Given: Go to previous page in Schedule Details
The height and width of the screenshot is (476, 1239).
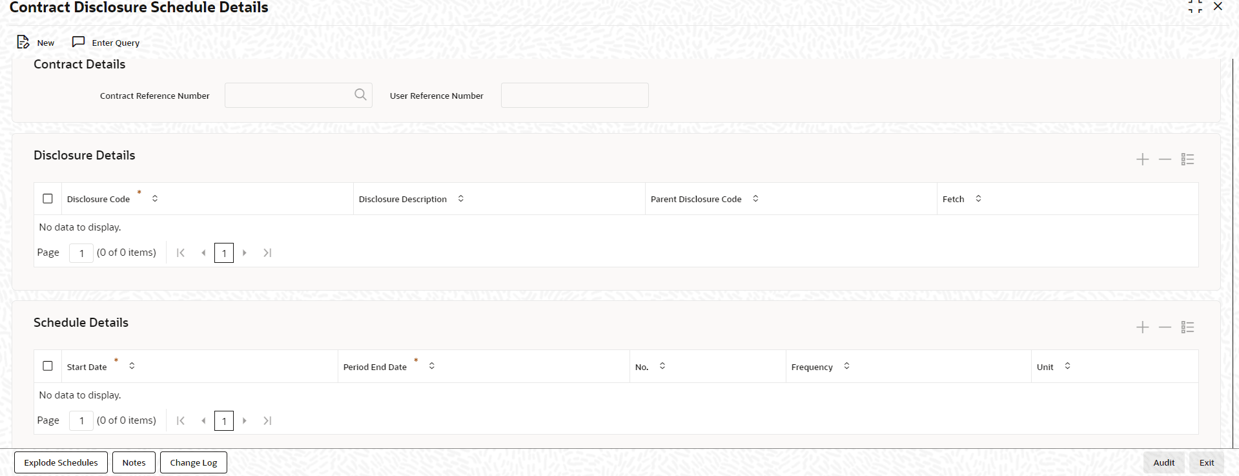Looking at the screenshot, I should coord(203,420).
